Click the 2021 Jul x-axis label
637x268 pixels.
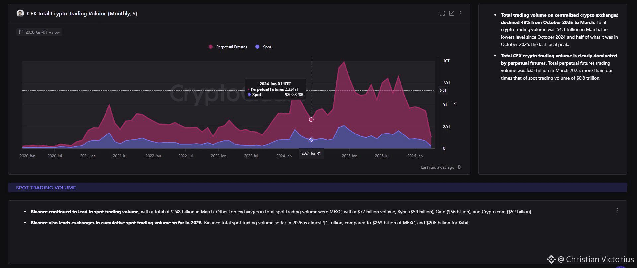120,156
